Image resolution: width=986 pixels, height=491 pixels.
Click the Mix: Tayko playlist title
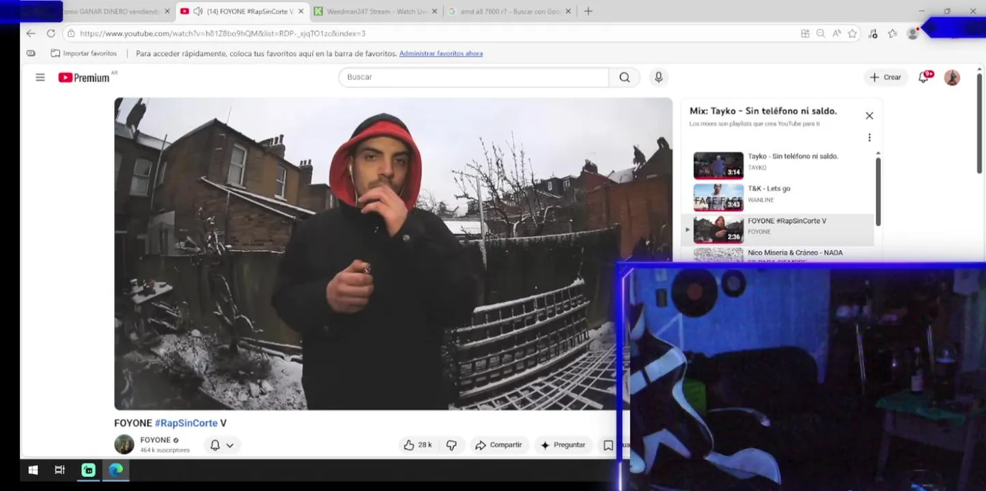763,111
